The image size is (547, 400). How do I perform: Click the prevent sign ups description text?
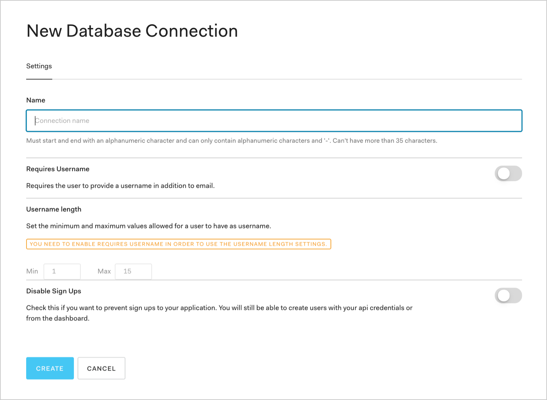click(219, 308)
